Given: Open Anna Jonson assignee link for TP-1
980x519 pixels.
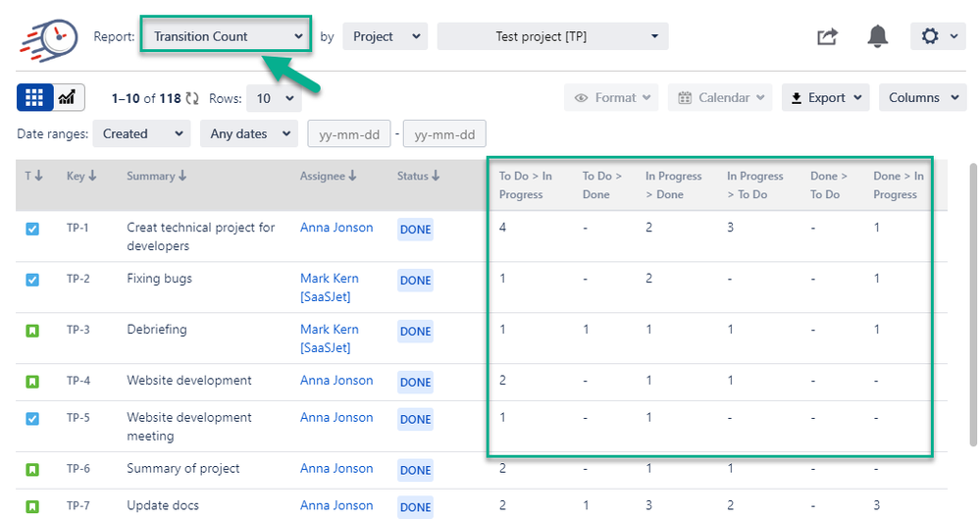Looking at the screenshot, I should click(336, 228).
